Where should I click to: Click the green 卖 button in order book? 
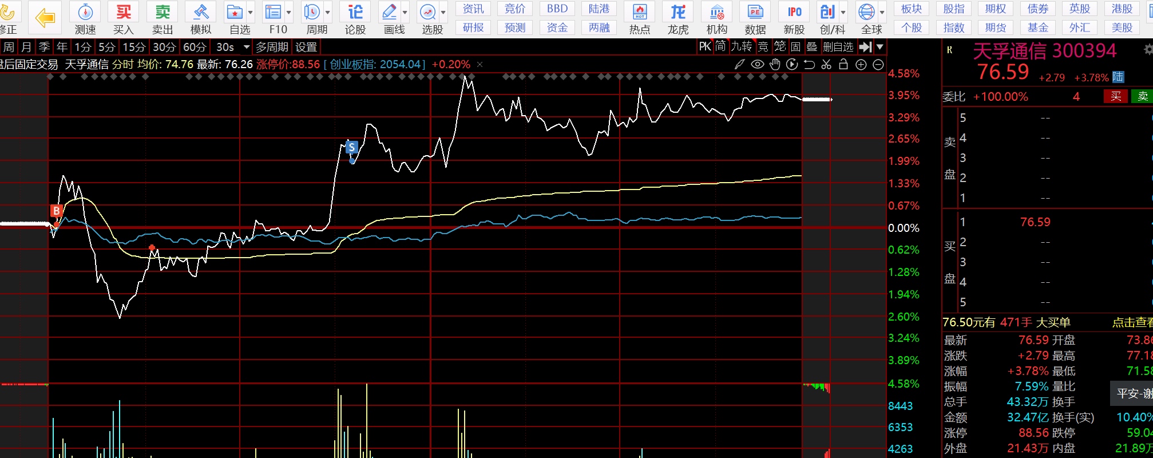(x=1143, y=96)
